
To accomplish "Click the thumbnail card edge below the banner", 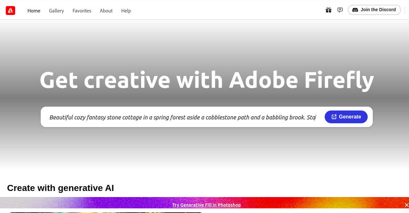I will point(105,212).
